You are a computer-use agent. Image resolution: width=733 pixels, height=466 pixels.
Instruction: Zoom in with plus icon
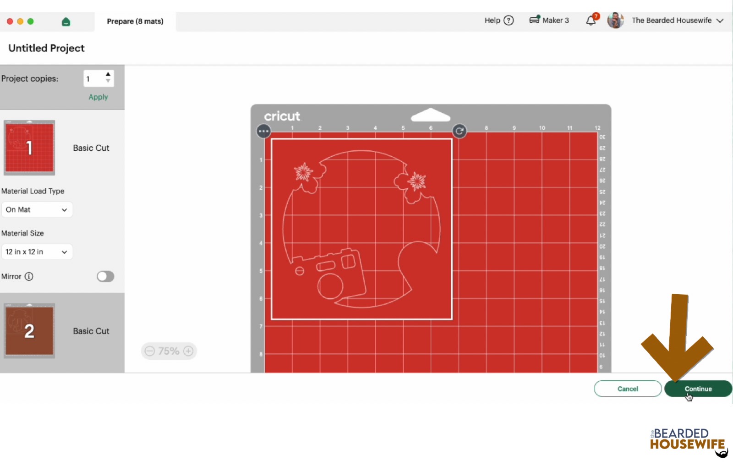pyautogui.click(x=188, y=351)
